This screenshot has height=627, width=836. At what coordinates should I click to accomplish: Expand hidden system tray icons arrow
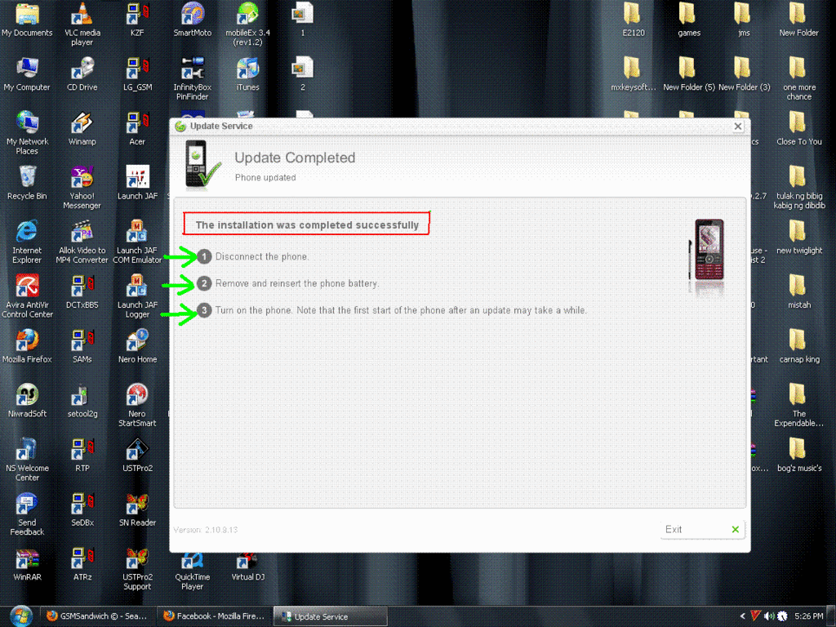pyautogui.click(x=742, y=616)
